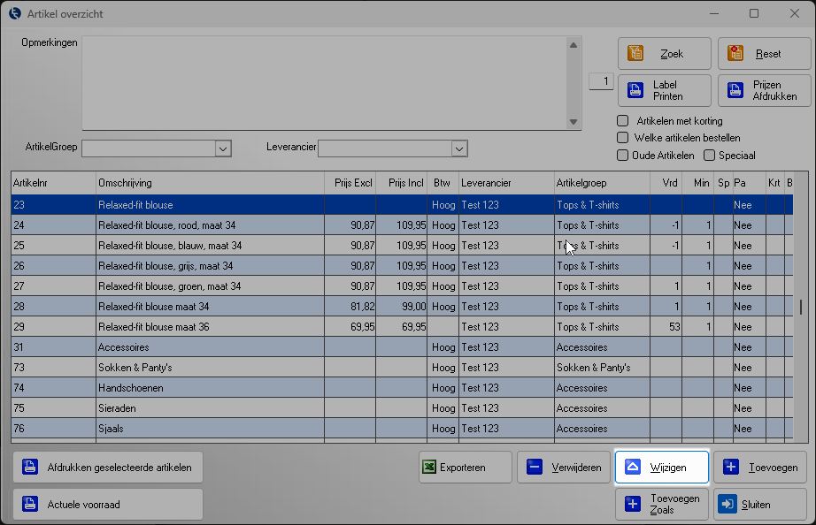Click the Excel icon on Exporteren
The height and width of the screenshot is (525, 816).
tap(429, 467)
